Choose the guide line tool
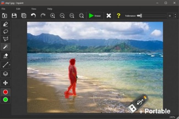Image resolution: width=179 pixels, height=119 pixels. tap(6, 65)
